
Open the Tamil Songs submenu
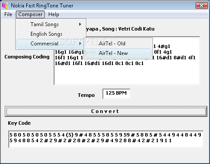(x=51, y=24)
